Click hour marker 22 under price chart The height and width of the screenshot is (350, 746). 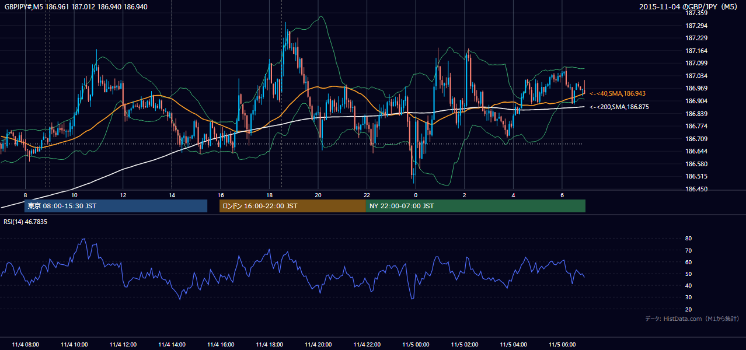coord(367,195)
